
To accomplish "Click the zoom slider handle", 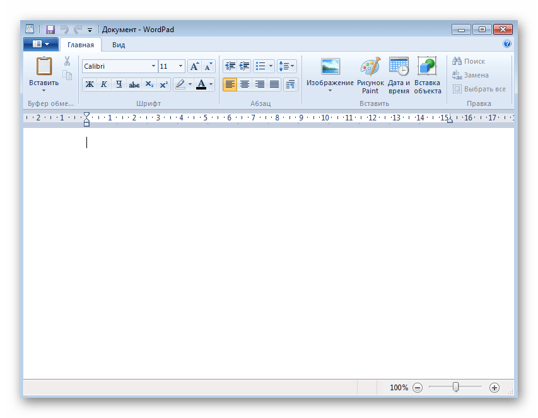I will point(455,387).
